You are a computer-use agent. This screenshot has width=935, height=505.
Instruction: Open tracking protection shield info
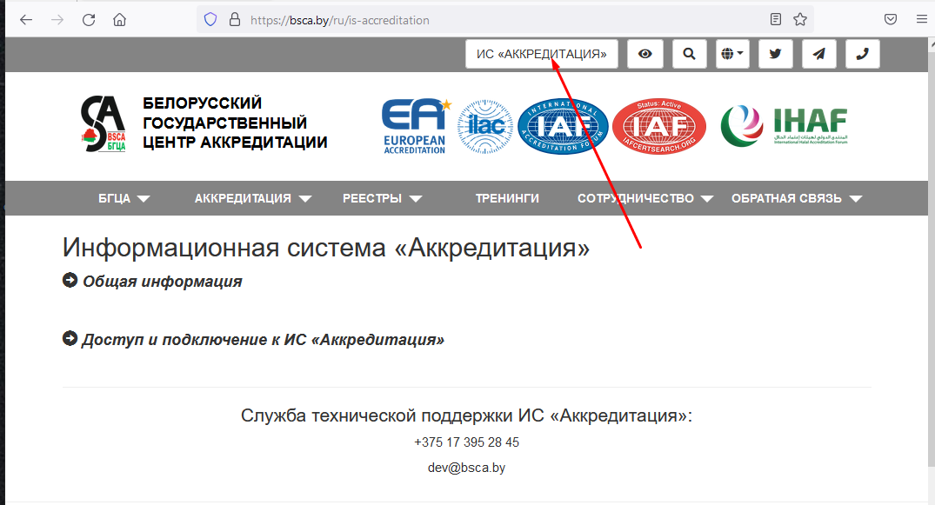point(210,20)
